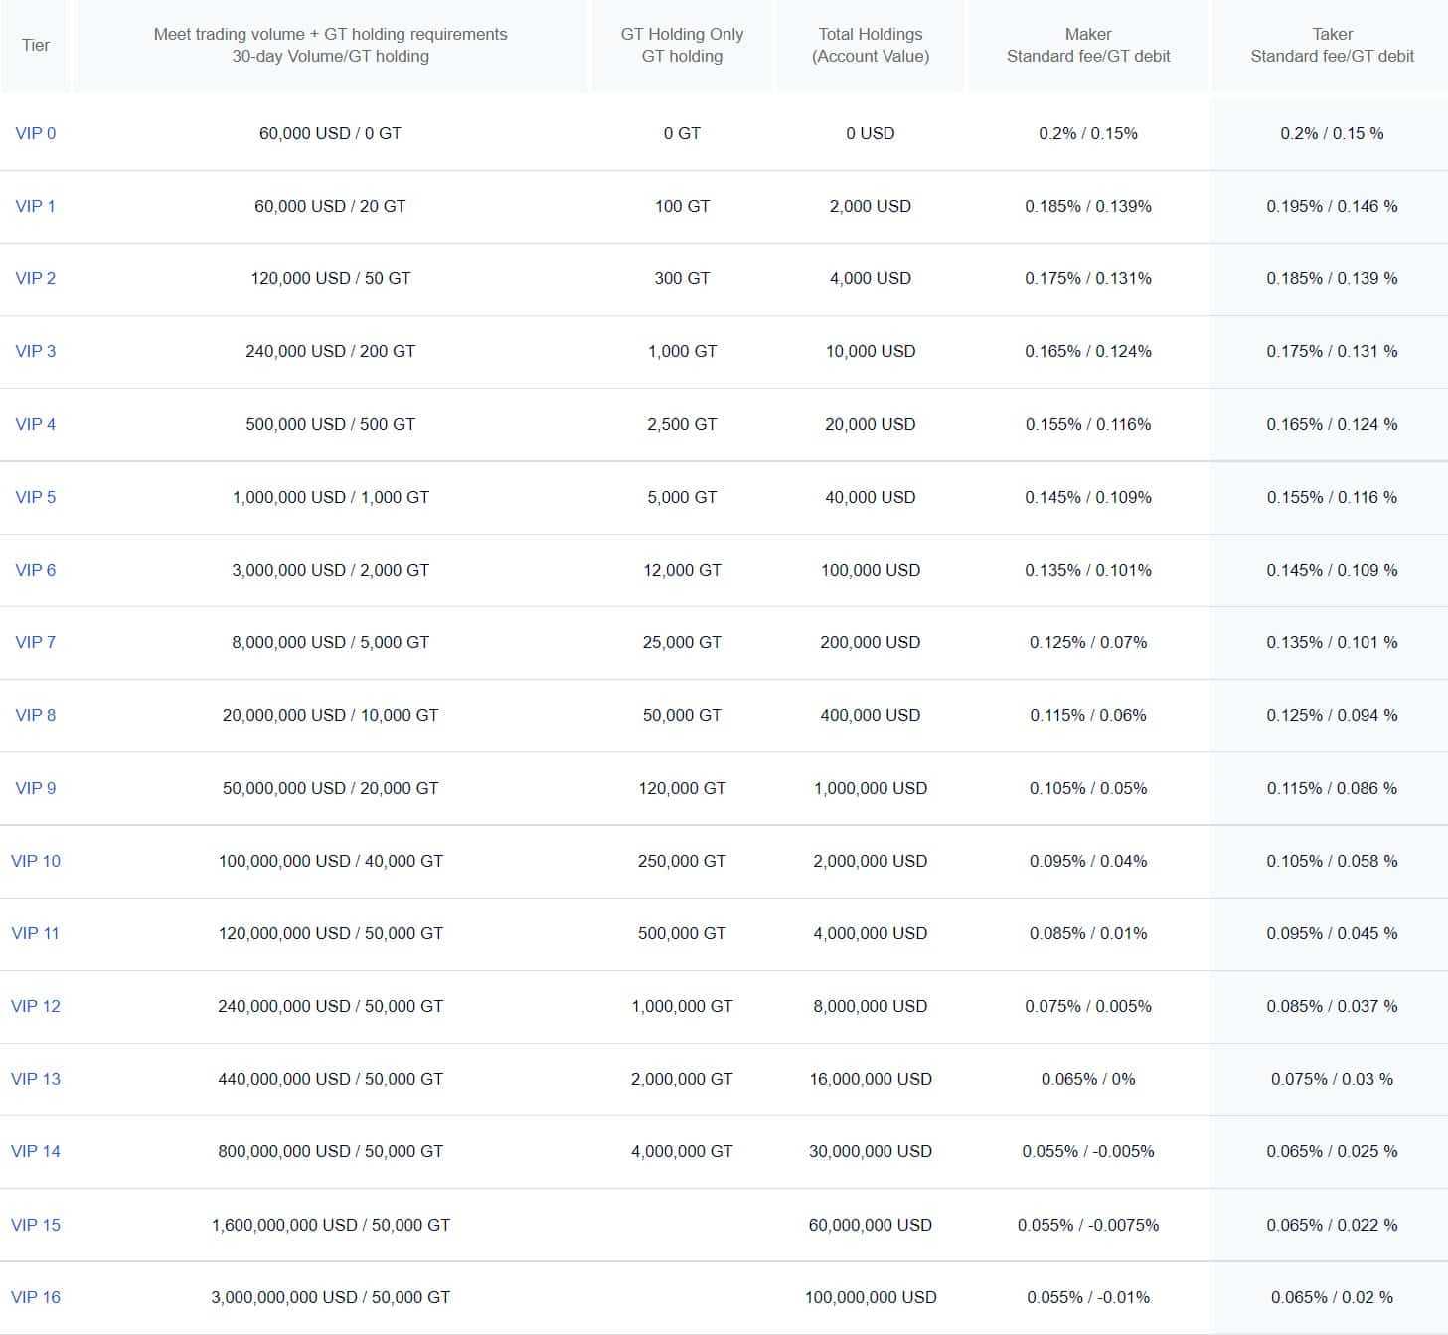Select the VIP 5 tier link
Viewport: 1448px width, 1335px height.
[x=36, y=497]
